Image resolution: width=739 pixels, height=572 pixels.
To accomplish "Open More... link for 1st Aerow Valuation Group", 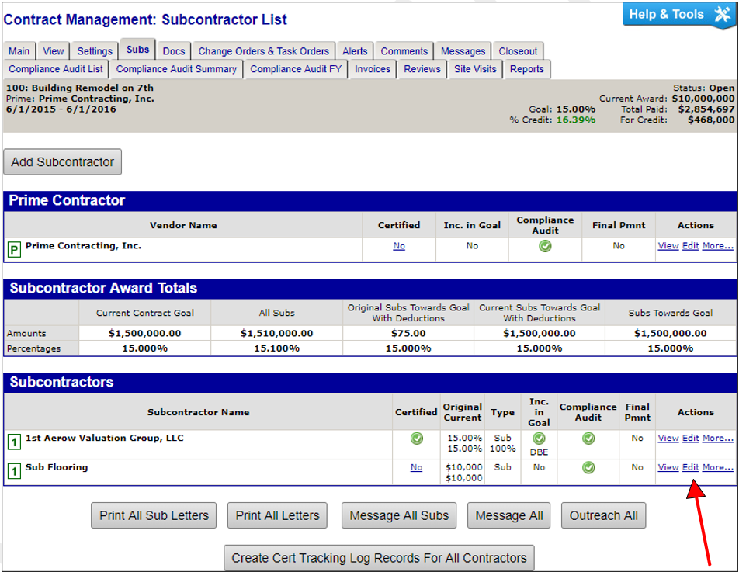I will point(718,439).
